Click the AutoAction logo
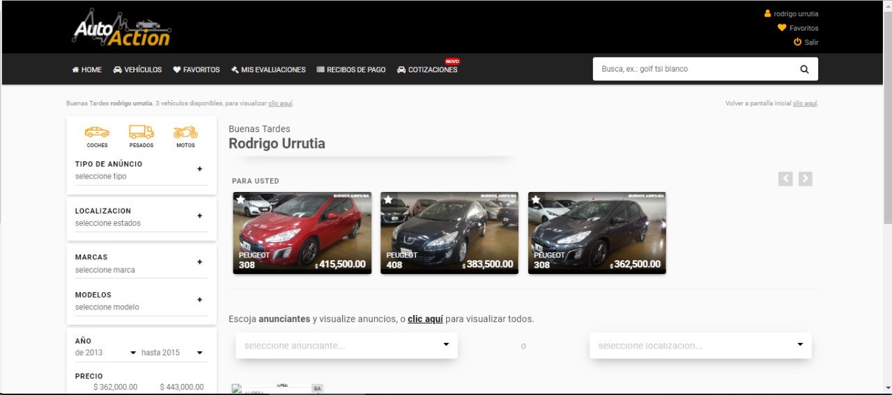This screenshot has width=892, height=395. 122,29
